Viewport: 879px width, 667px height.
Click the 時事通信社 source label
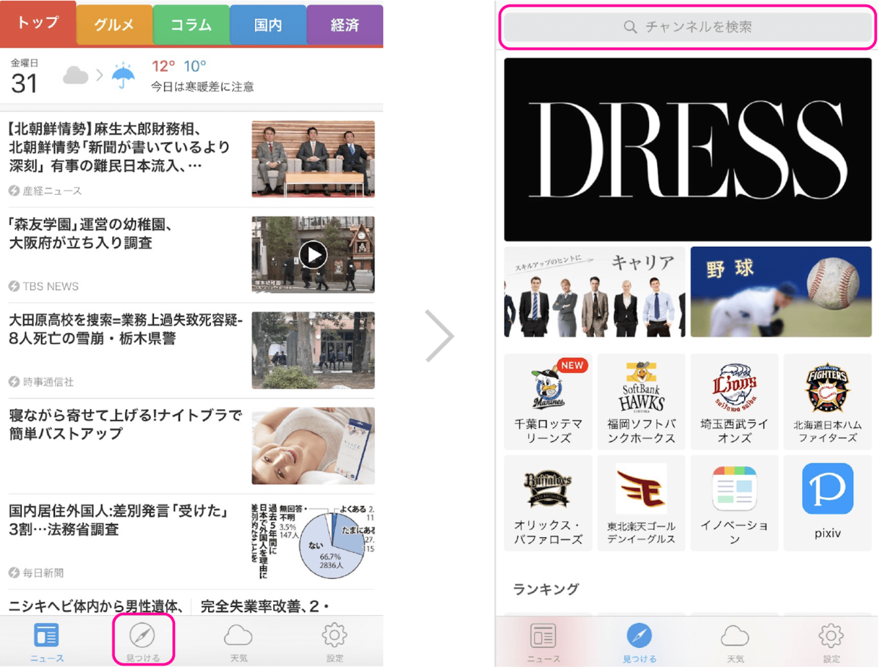pos(42,382)
